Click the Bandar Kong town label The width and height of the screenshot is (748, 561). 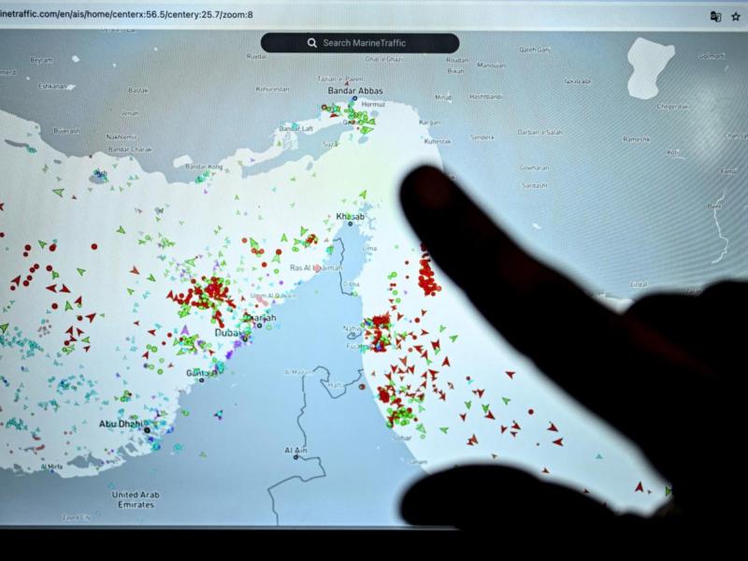click(x=204, y=166)
